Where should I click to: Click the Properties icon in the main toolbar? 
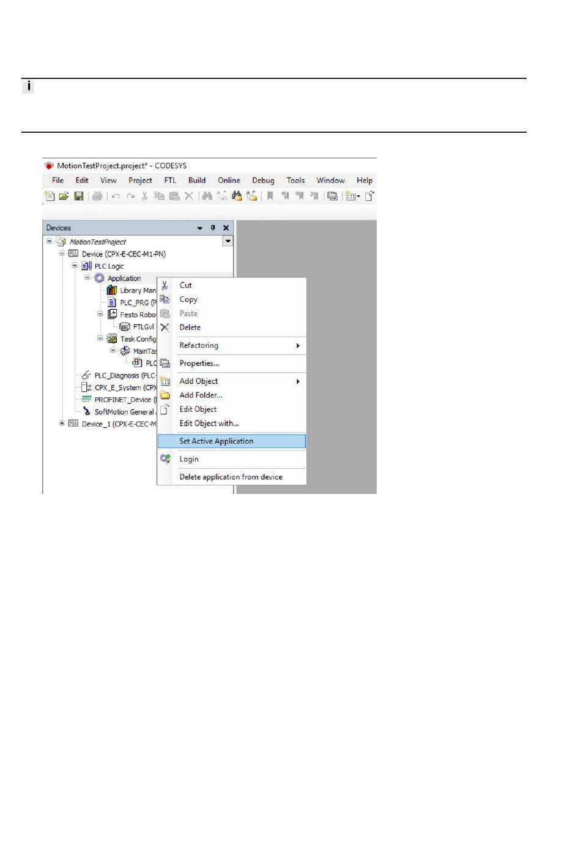click(332, 196)
